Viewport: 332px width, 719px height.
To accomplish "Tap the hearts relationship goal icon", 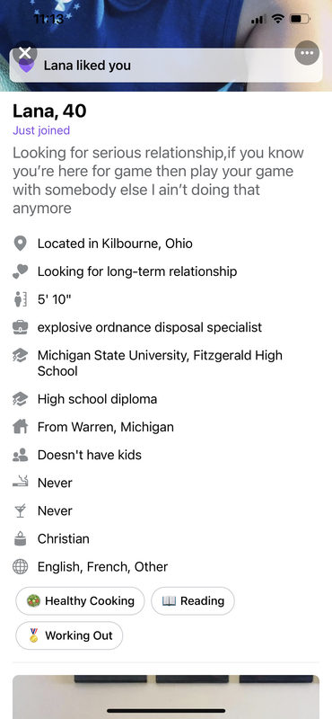I will [20, 271].
